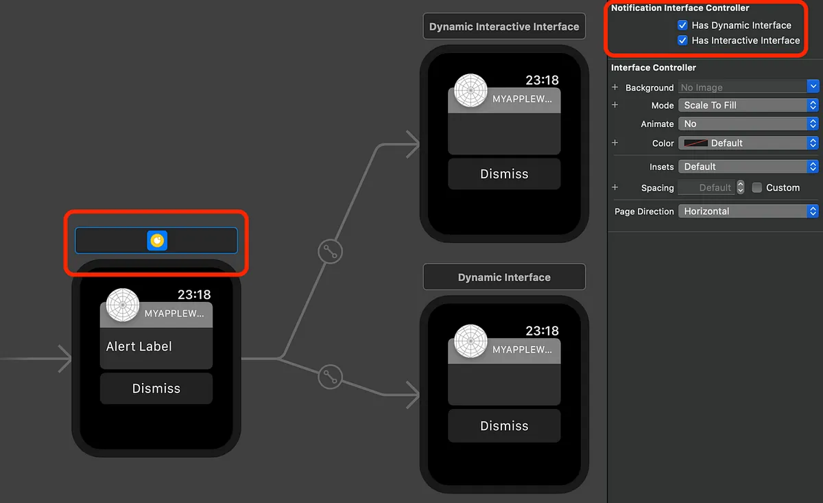Select the Dynamic Interface scene header

click(x=504, y=277)
